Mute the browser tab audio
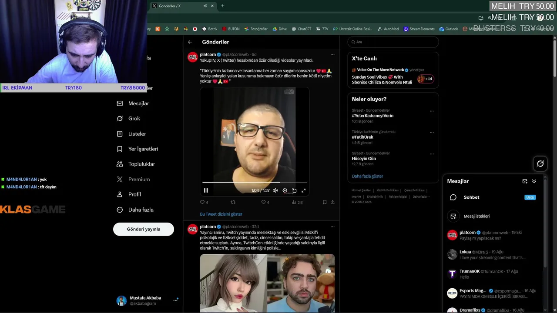This screenshot has width=557, height=313. [205, 6]
